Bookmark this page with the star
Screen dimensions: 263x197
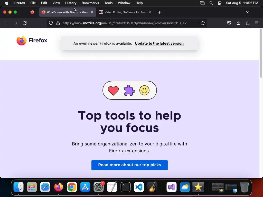point(203,23)
